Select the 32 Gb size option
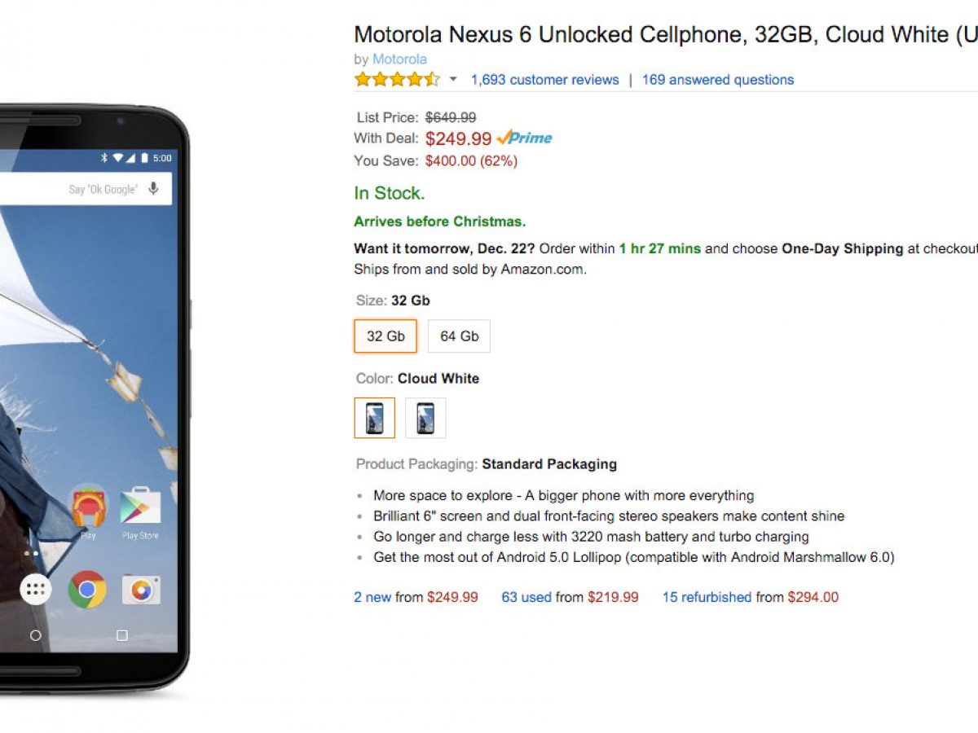Viewport: 978px width, 733px height. click(385, 336)
